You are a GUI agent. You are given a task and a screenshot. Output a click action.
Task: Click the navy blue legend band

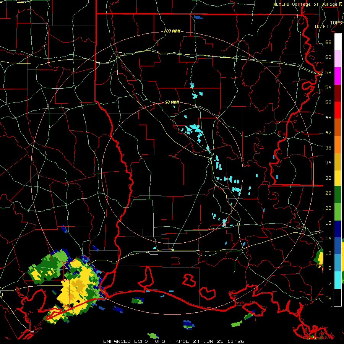pyautogui.click(x=338, y=229)
